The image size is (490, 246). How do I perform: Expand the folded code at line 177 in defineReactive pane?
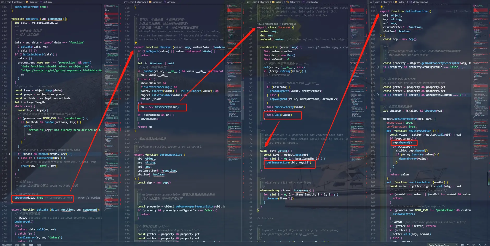point(378,95)
